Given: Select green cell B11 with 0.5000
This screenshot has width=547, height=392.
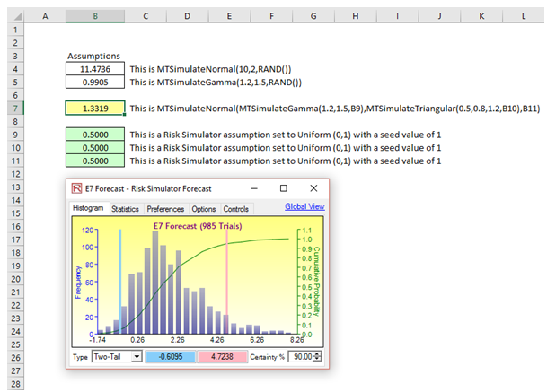Looking at the screenshot, I should [95, 161].
